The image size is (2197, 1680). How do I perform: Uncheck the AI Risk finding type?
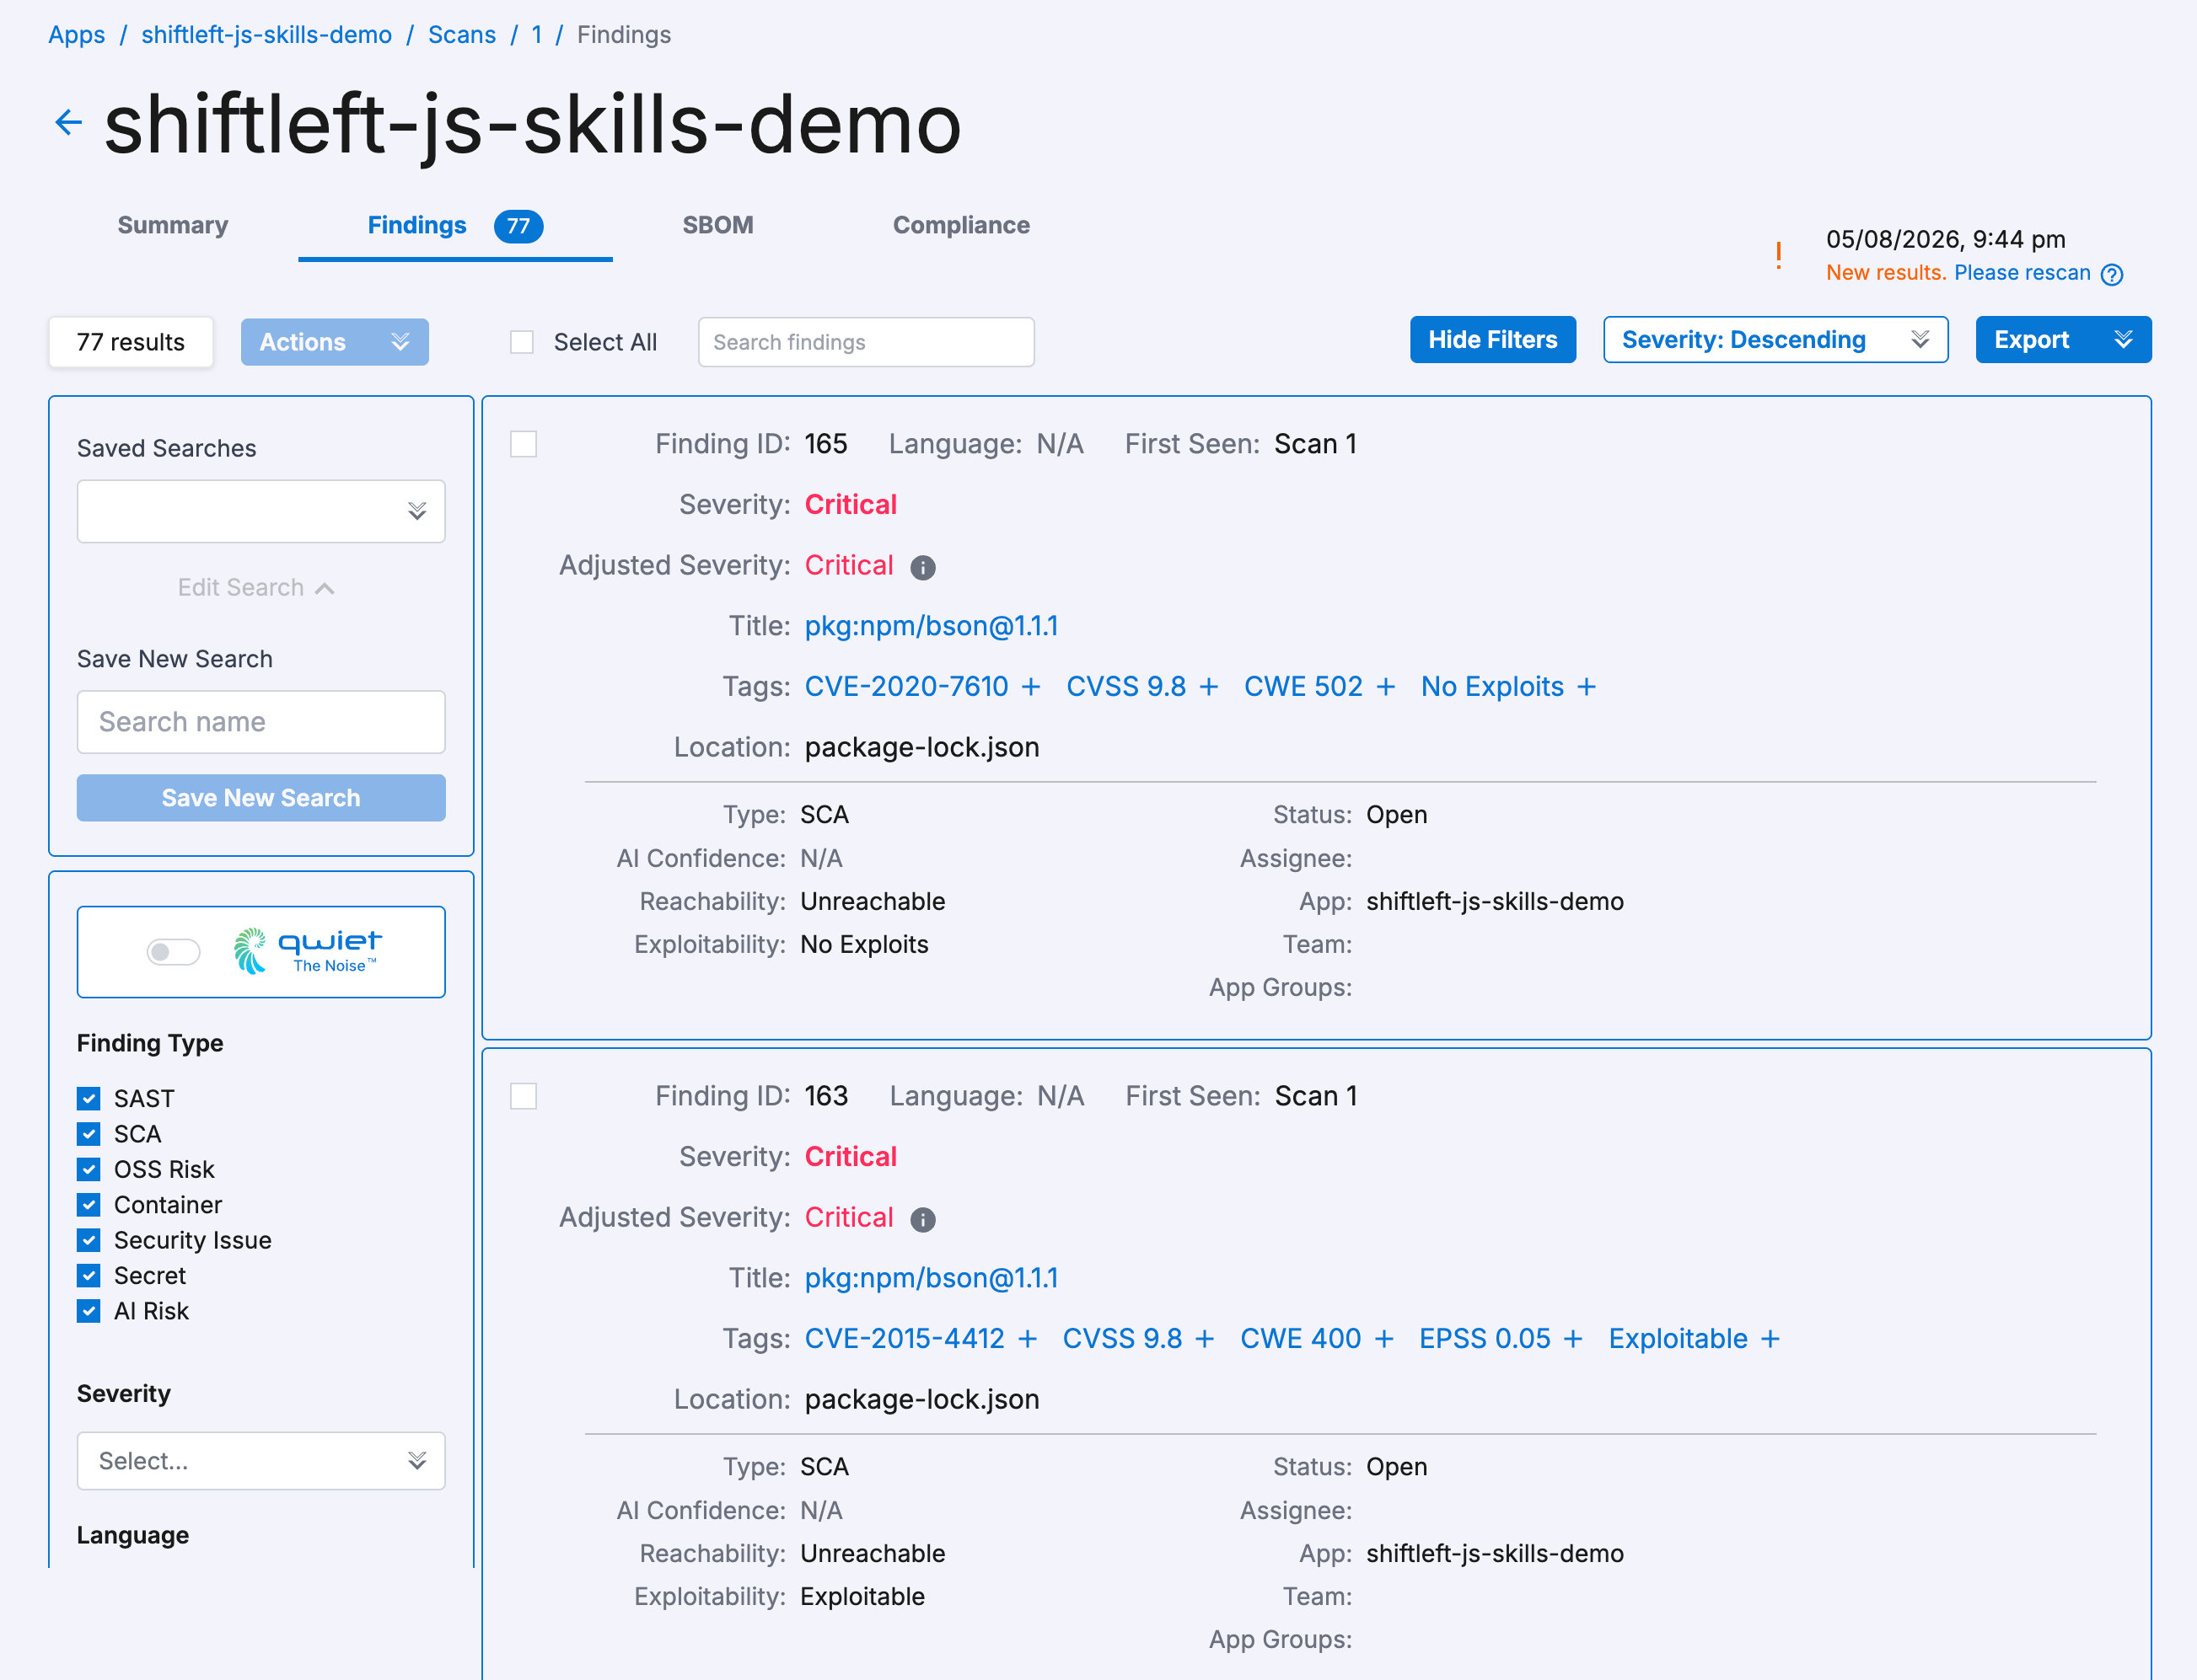tap(89, 1311)
